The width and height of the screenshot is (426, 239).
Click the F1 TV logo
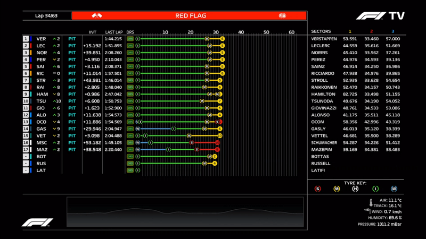(x=380, y=16)
